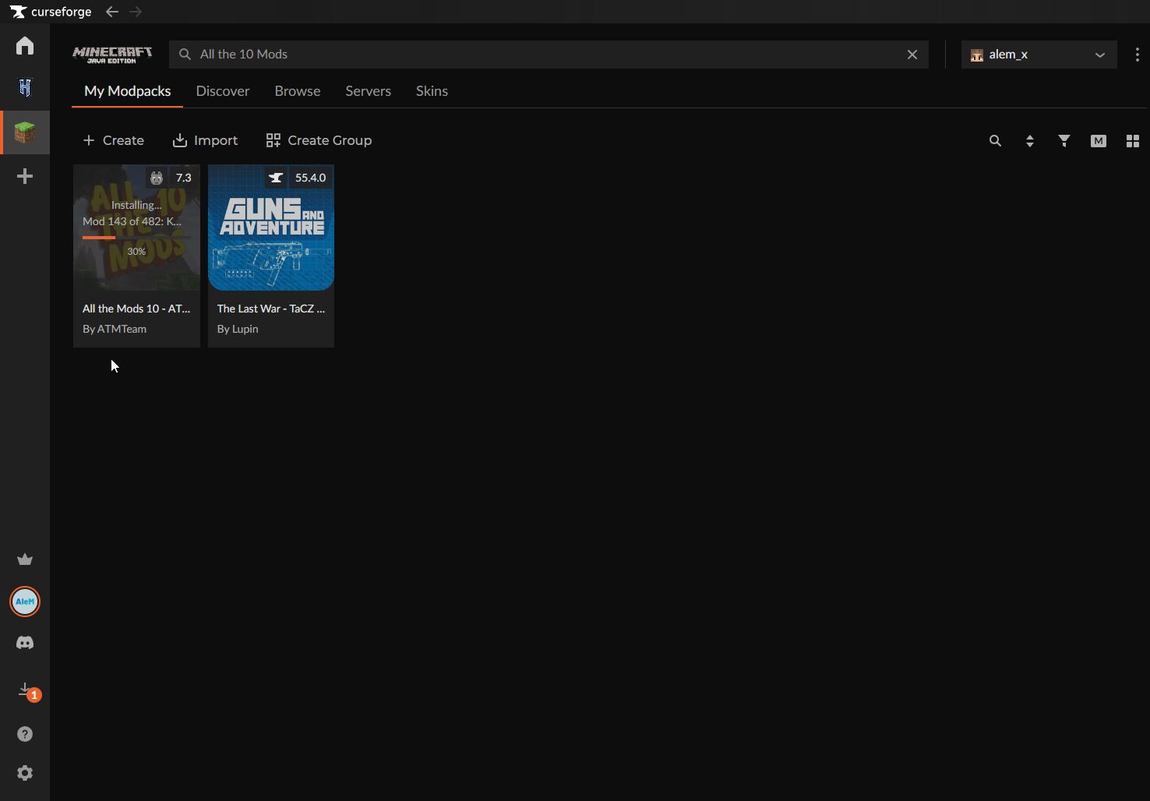The width and height of the screenshot is (1150, 801).
Task: Click the search field containing All the 10 Mods
Action: [x=549, y=55]
